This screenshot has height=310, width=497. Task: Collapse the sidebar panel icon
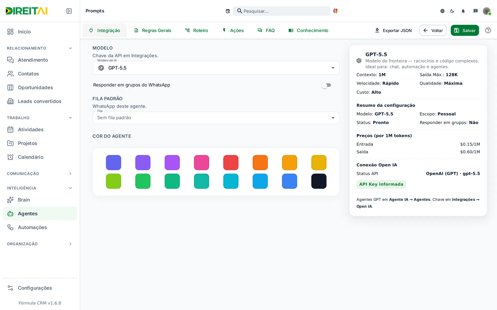tap(69, 11)
